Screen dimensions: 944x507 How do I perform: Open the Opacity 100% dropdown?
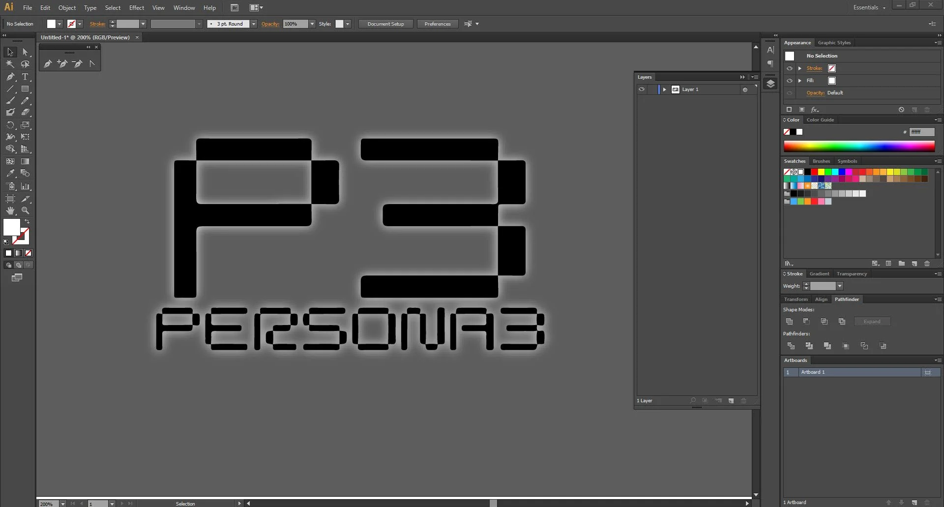312,24
